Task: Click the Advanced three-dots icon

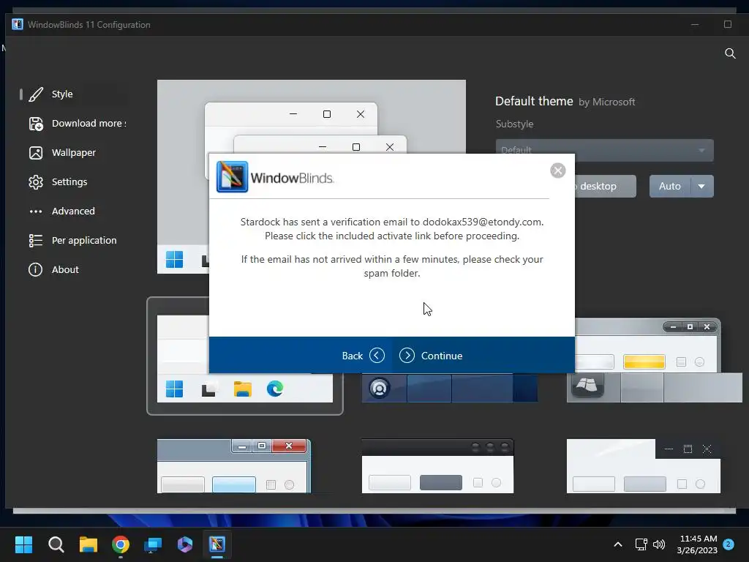Action: (36, 211)
